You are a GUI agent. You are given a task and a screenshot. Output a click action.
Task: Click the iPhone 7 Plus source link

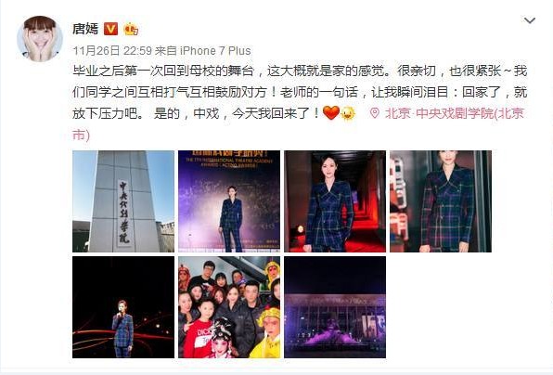(x=215, y=51)
